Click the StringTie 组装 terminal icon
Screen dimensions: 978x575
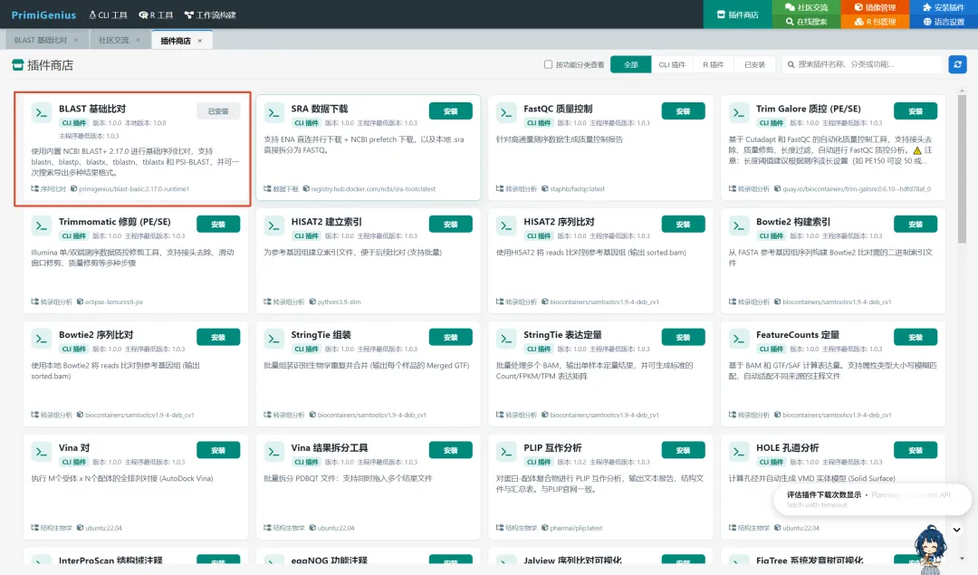[x=273, y=339]
